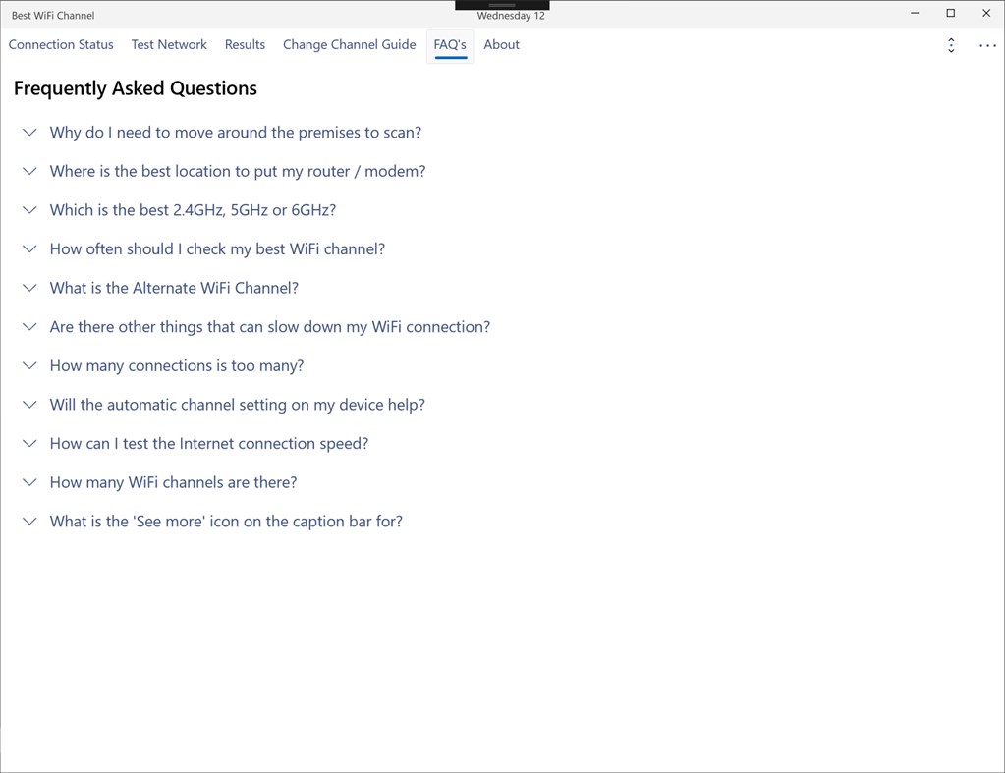Open 'How many WiFi channels are there?'
The height and width of the screenshot is (773, 1005).
pos(173,482)
